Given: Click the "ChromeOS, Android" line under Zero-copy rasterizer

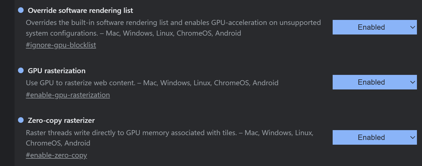Looking at the screenshot, I should point(58,143).
